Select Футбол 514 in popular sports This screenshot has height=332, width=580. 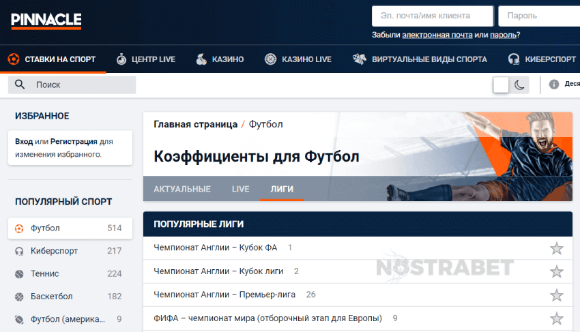pos(70,228)
